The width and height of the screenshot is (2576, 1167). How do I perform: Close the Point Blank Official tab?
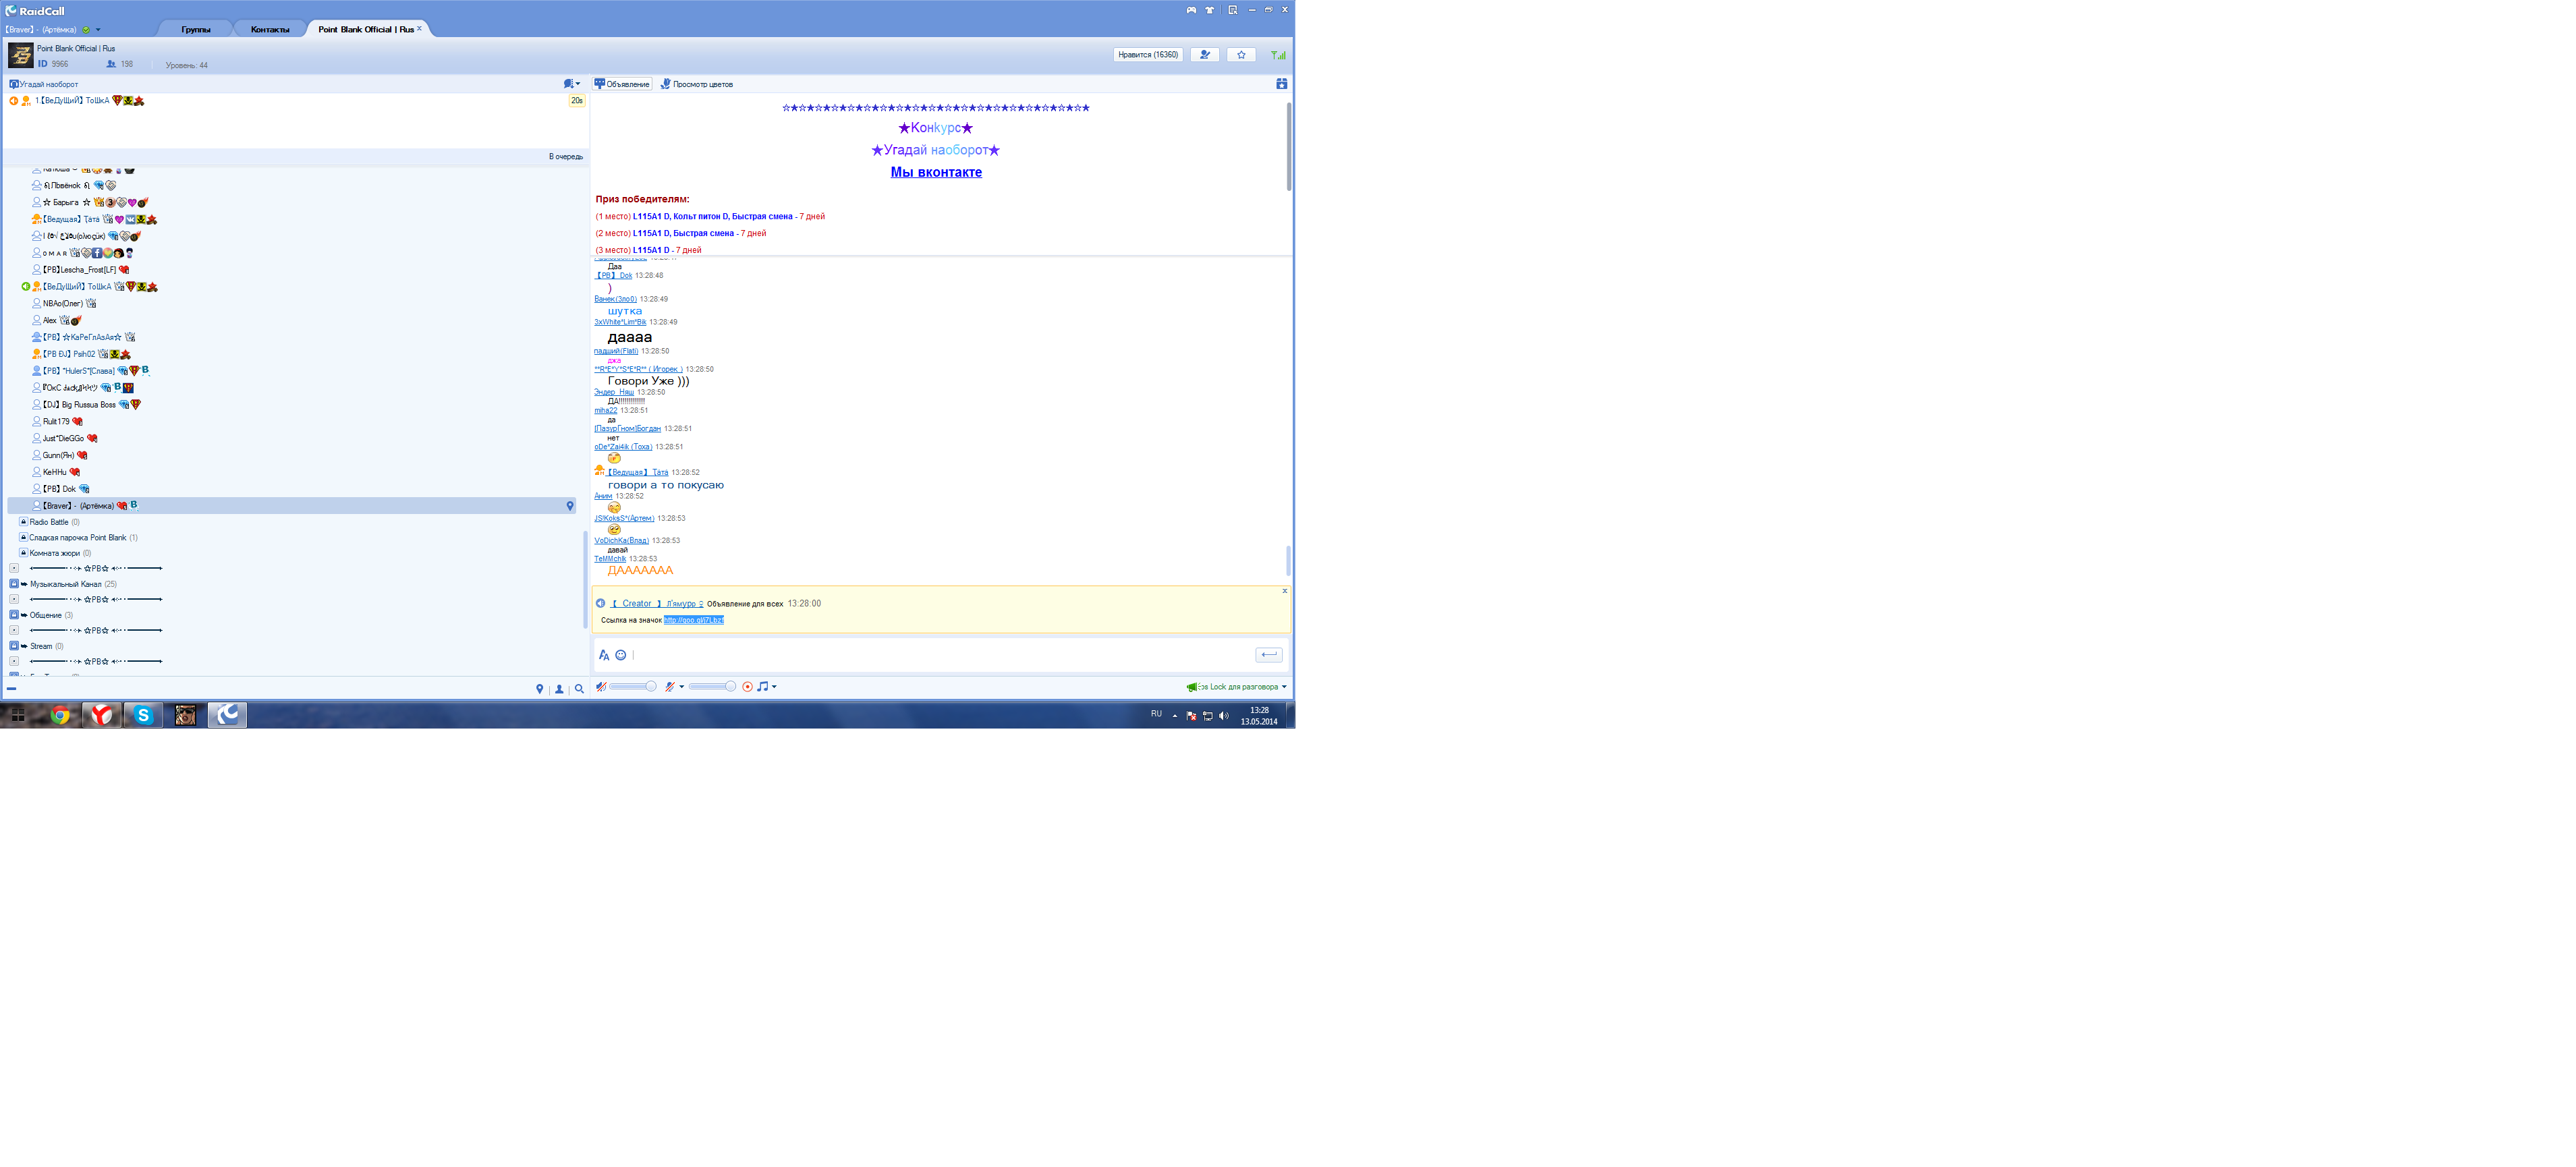[x=420, y=28]
